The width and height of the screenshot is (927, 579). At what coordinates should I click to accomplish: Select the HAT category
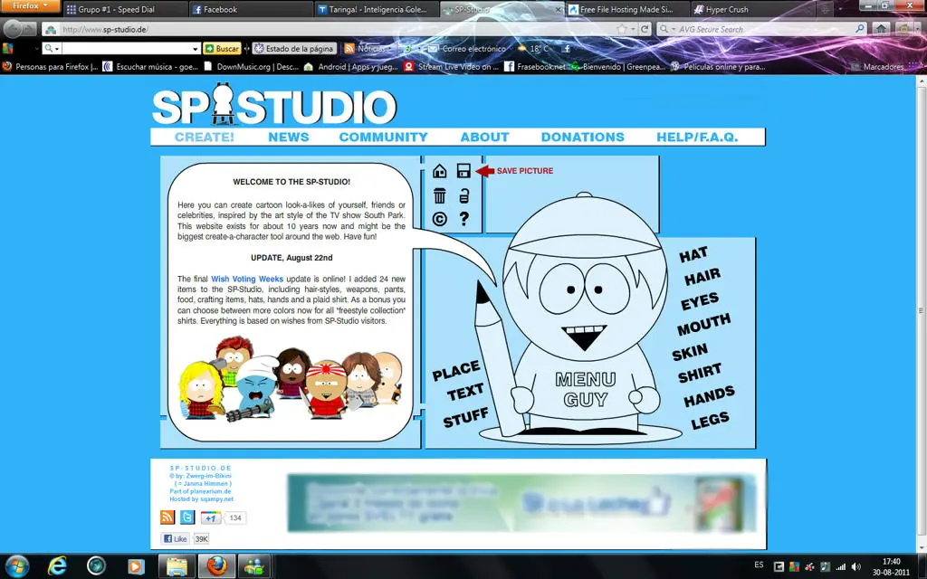(693, 254)
